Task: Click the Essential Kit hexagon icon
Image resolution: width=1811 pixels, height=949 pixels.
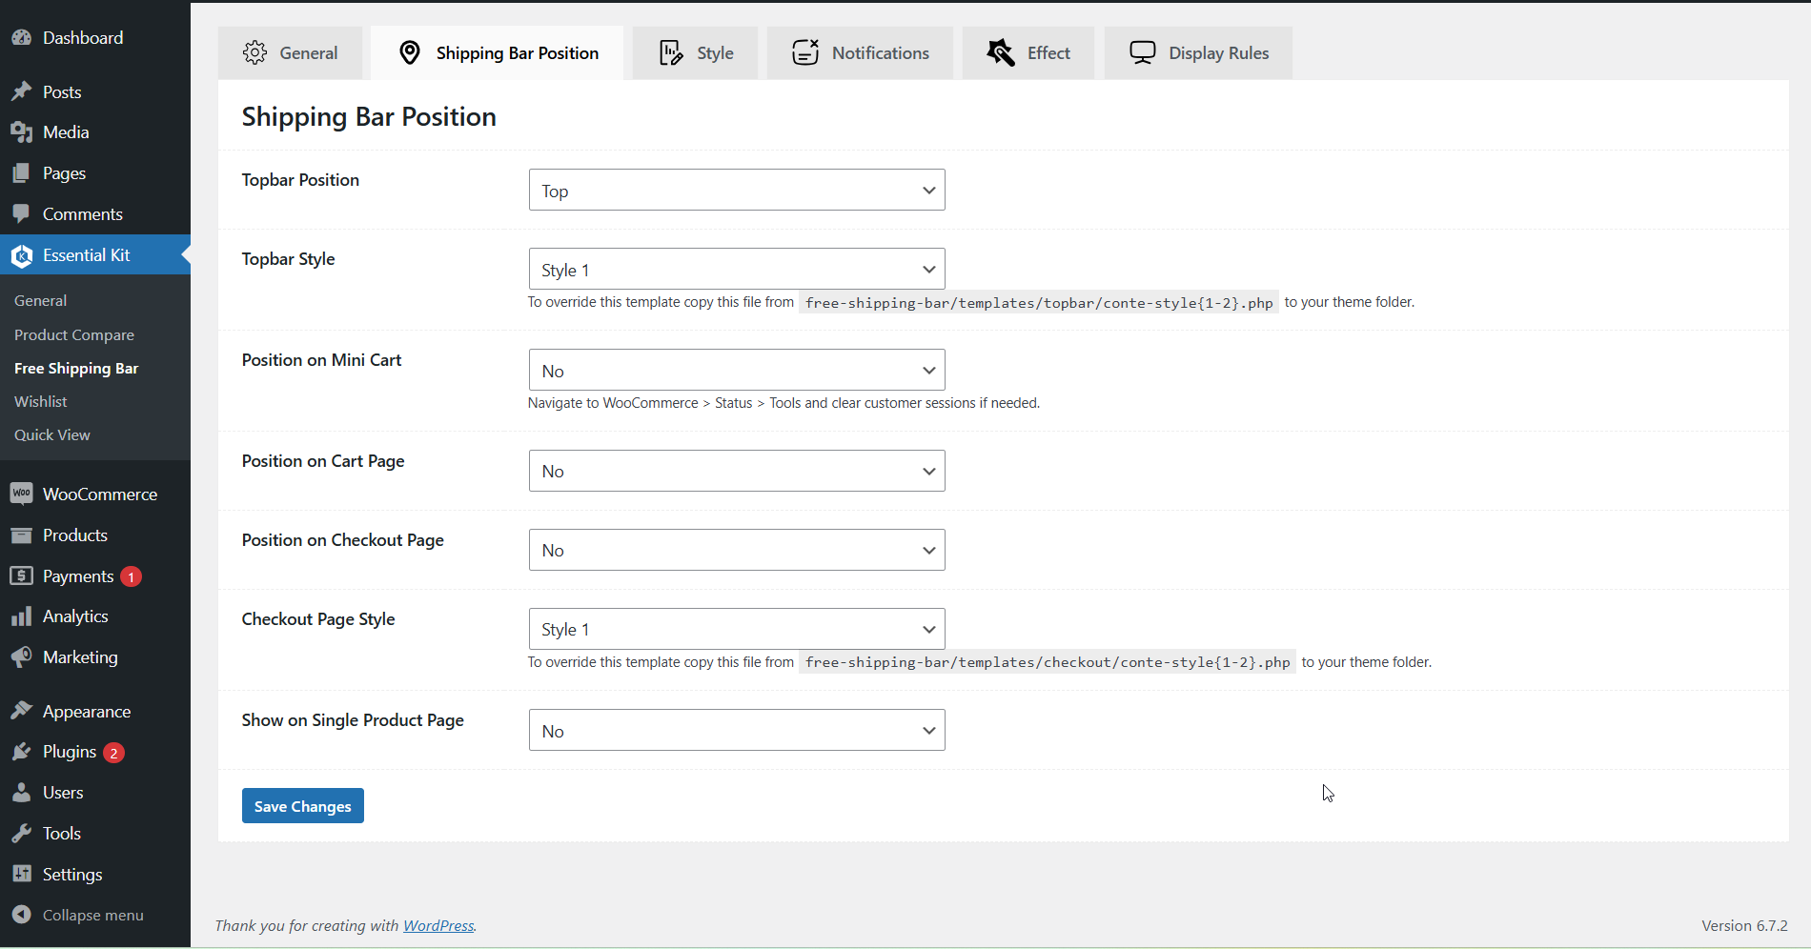Action: [21, 255]
